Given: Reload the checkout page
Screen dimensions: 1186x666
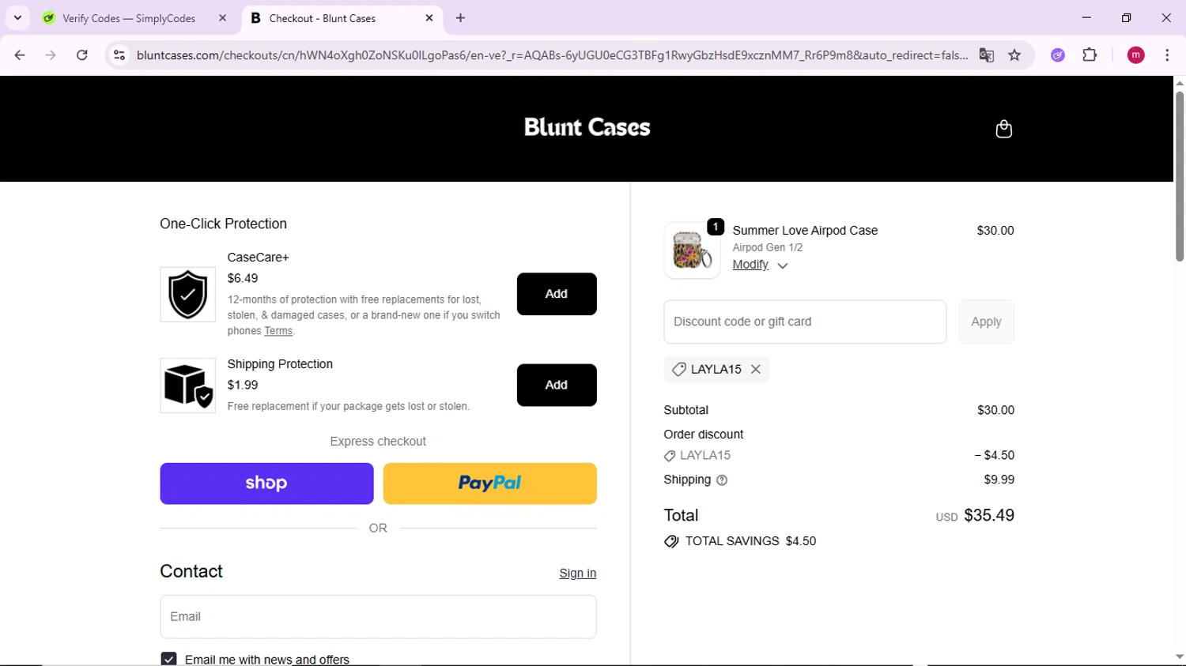Looking at the screenshot, I should click(82, 55).
